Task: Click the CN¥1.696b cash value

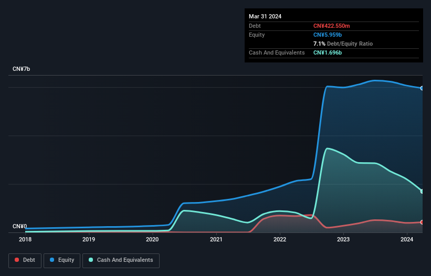Action: coord(328,52)
